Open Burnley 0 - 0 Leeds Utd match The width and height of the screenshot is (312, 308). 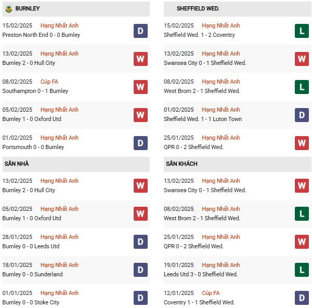click(x=31, y=246)
